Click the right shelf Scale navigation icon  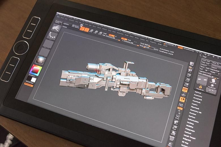pyautogui.click(x=175, y=128)
